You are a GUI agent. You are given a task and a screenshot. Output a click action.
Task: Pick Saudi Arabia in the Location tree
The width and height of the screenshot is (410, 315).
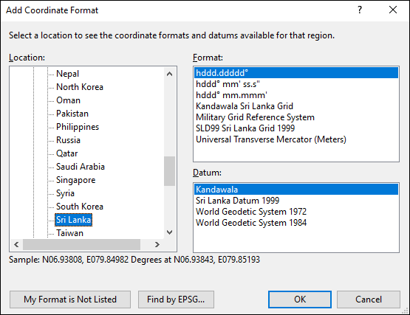[81, 167]
